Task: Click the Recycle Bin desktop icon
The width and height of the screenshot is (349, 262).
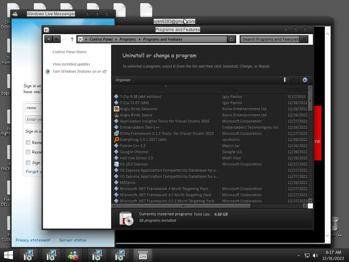Action: pos(335,224)
